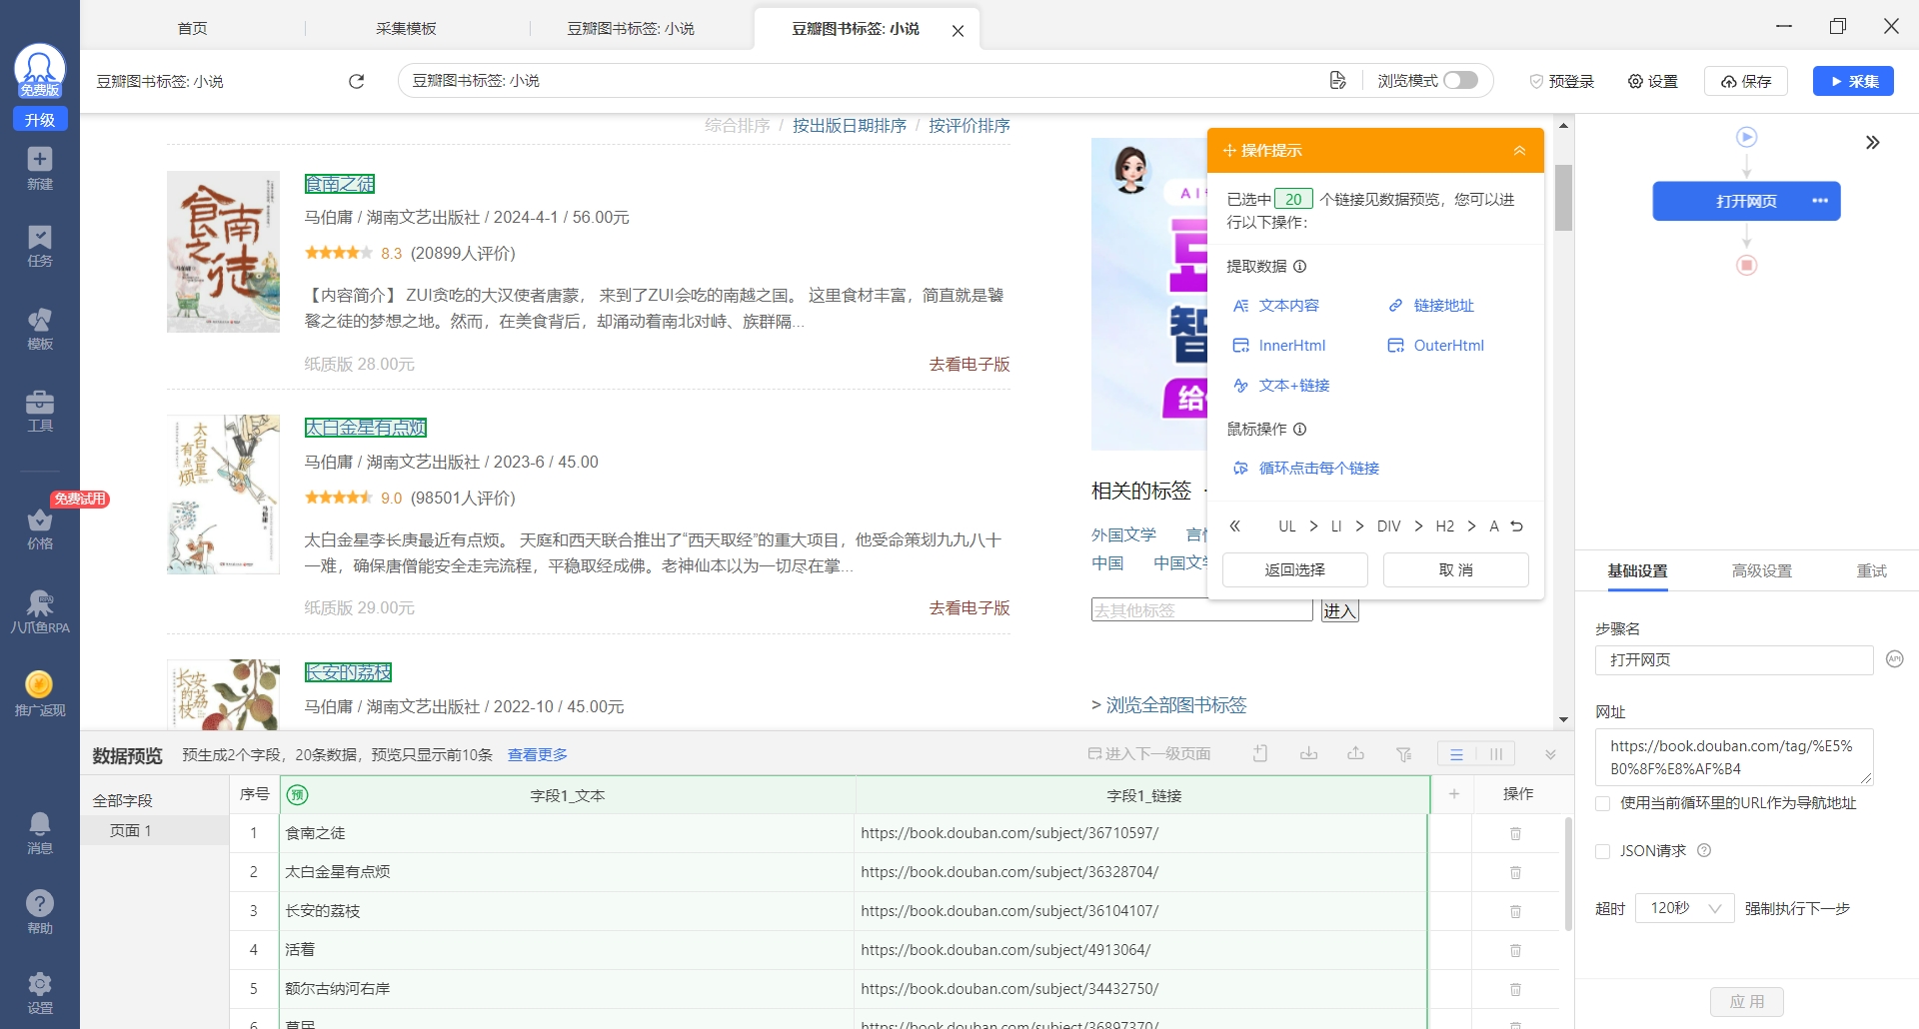Switch to the first 豆瓣图书标签: 小说 tab
This screenshot has width=1919, height=1029.
(631, 29)
